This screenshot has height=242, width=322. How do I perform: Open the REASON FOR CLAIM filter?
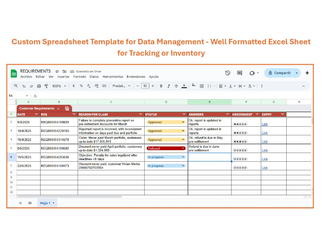click(x=140, y=115)
